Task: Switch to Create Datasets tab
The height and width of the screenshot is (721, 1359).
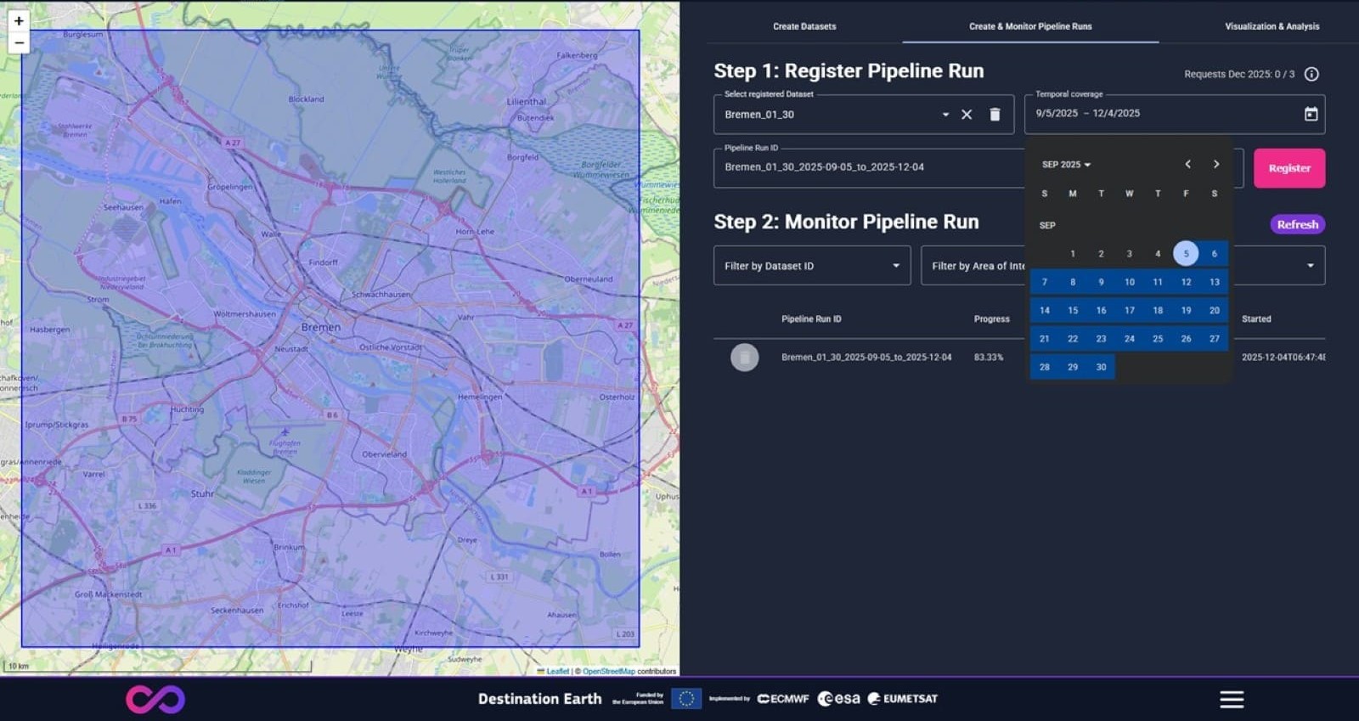Action: coord(804,26)
